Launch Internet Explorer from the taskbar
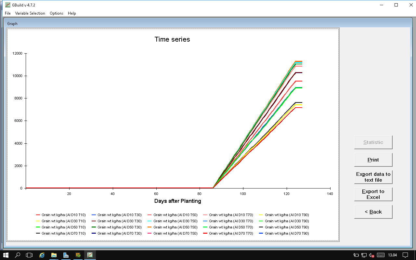This screenshot has height=260, width=416. point(42,255)
